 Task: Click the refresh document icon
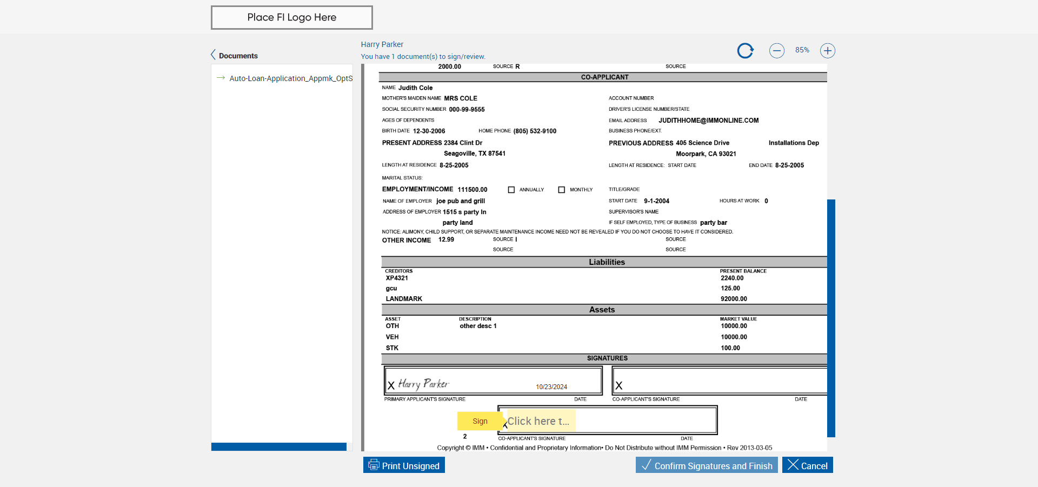(x=746, y=51)
